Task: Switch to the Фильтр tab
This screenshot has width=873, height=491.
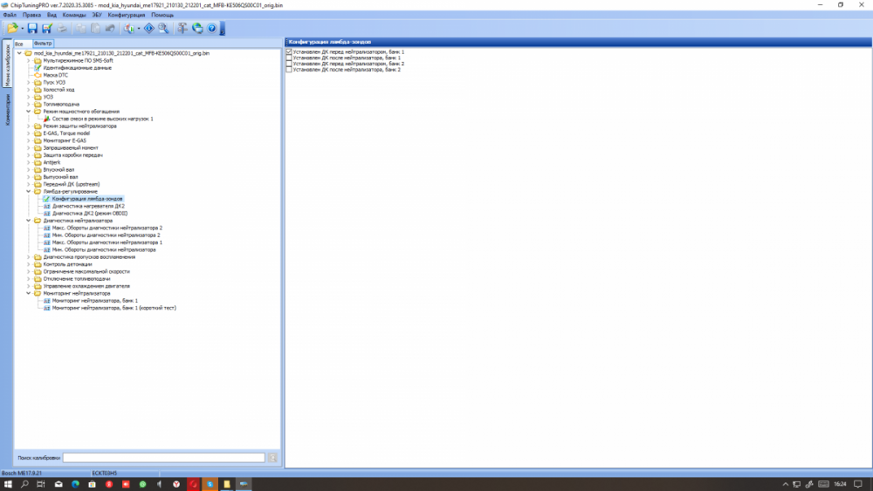Action: click(42, 44)
